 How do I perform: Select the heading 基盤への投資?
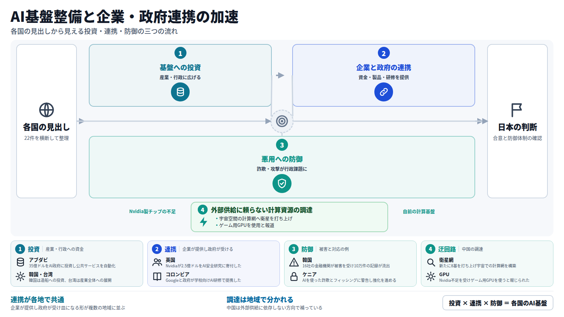(x=180, y=67)
